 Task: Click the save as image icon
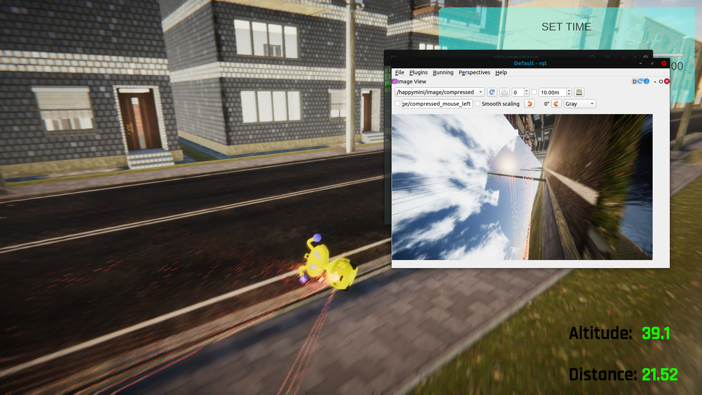pos(579,92)
